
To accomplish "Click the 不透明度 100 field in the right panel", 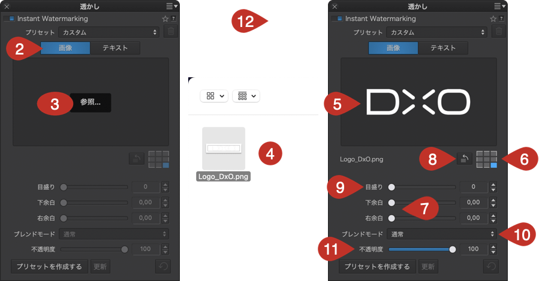I will tap(474, 249).
